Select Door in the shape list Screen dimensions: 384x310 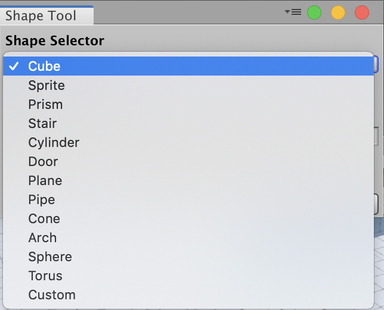(43, 162)
